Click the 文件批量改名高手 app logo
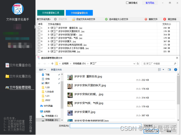 point(18,9)
